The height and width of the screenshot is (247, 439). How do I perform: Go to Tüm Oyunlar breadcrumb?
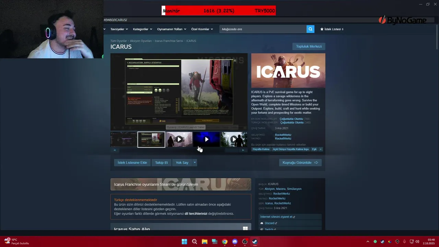[x=118, y=41]
